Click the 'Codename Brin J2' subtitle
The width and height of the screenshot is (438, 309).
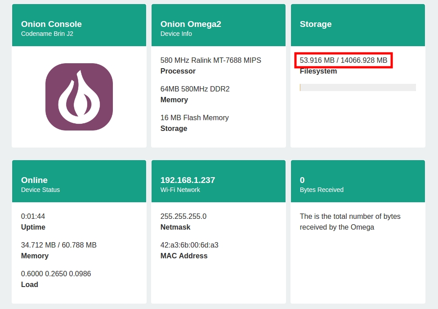[47, 34]
